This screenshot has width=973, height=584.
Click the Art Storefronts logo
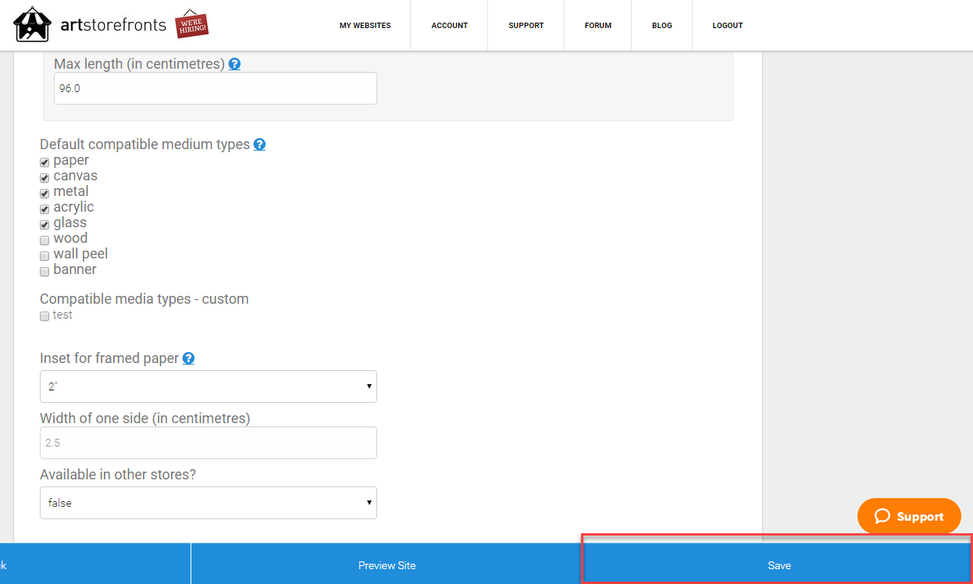(x=91, y=25)
